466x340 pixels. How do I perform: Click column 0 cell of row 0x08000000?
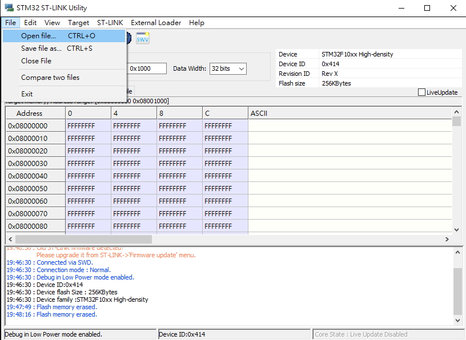(89, 126)
